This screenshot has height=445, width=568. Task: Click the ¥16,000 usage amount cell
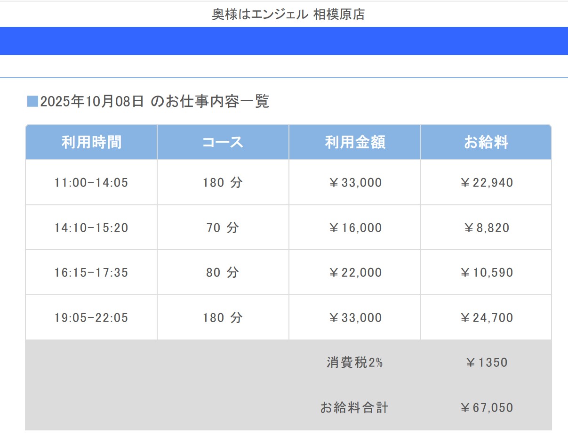(355, 228)
